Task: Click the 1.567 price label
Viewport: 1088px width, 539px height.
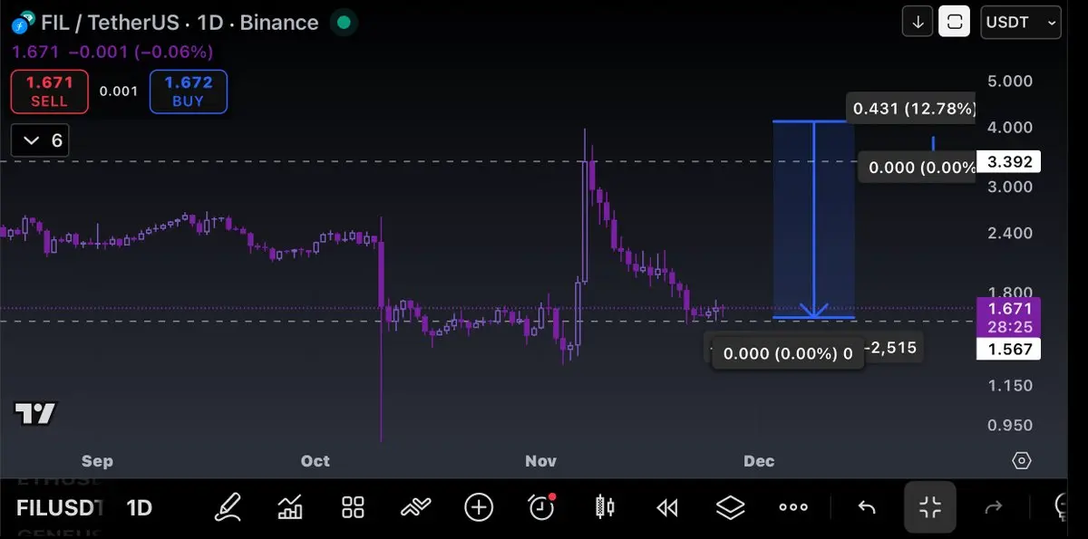Action: tap(1008, 349)
